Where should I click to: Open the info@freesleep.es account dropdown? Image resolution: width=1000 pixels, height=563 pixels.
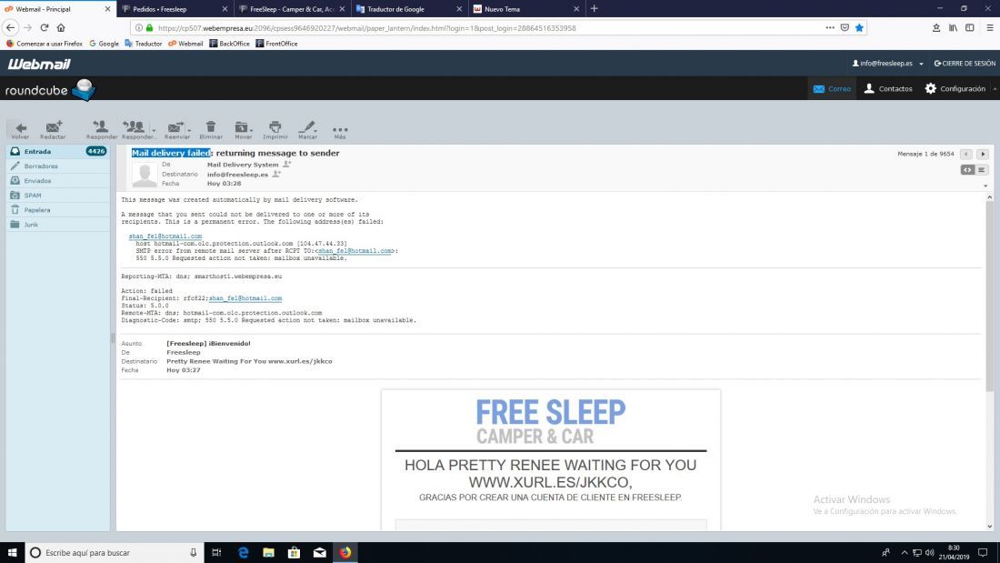pyautogui.click(x=888, y=63)
